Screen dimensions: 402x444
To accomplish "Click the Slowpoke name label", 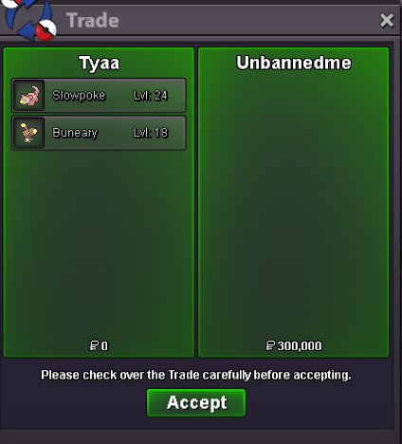I will click(79, 96).
